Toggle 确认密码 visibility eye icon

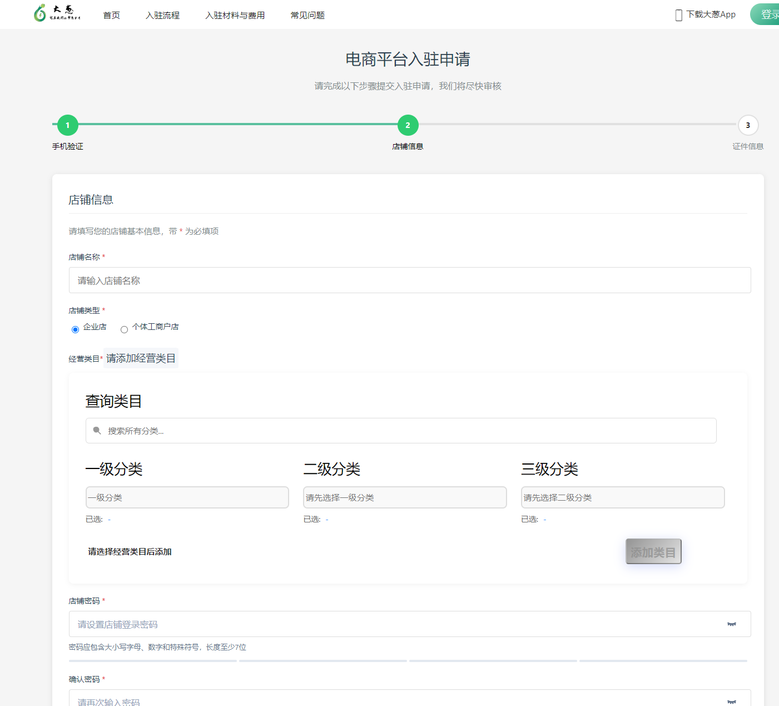731,702
